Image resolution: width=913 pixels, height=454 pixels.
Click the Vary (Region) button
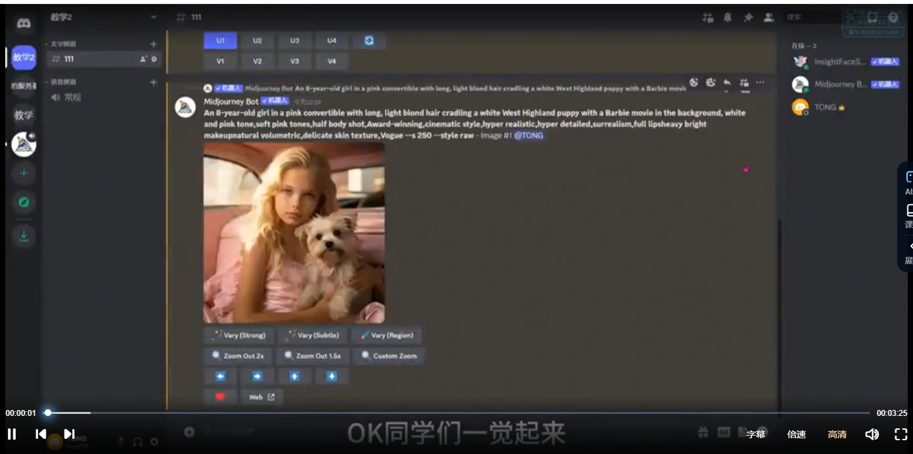386,335
